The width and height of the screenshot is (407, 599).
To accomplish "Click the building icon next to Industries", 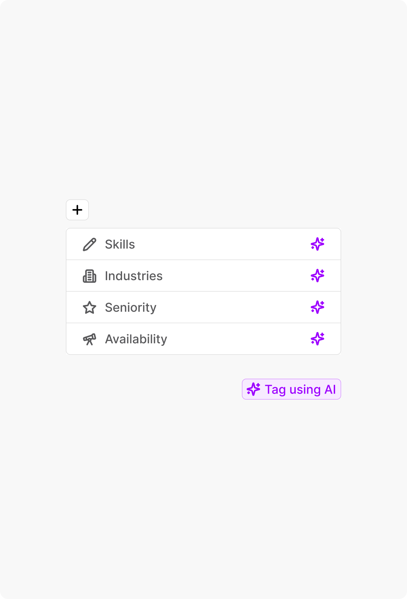I will coord(89,276).
